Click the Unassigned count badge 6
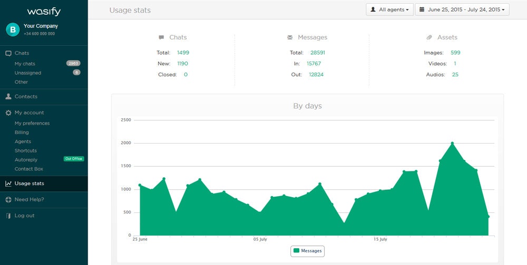The height and width of the screenshot is (265, 527). pyautogui.click(x=76, y=73)
